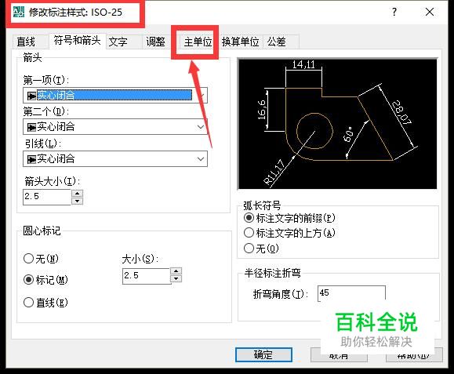Select the 符号和箭头 tab
Image resolution: width=454 pixels, height=374 pixels.
pyautogui.click(x=77, y=41)
